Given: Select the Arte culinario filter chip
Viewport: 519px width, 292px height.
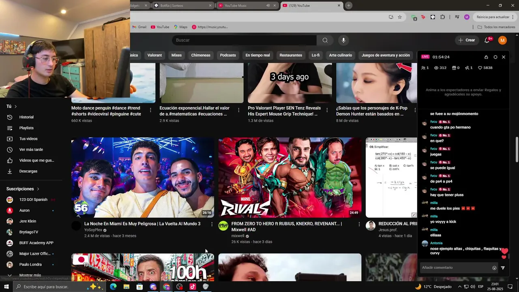Looking at the screenshot, I should 341,55.
